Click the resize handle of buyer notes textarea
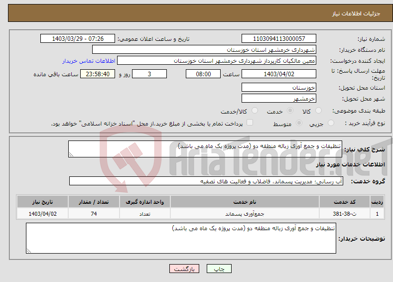 (x=29, y=251)
